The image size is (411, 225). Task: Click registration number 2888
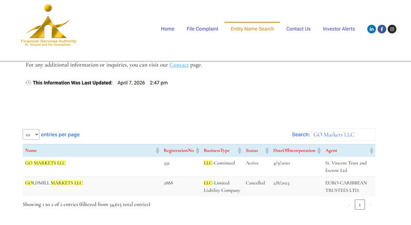tap(169, 183)
